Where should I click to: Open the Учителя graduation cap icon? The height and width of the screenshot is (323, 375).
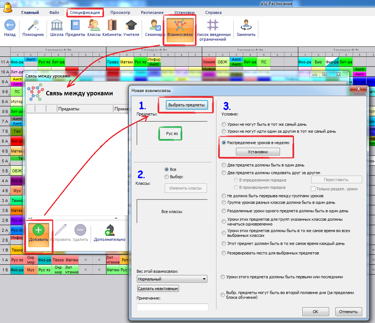coord(131,25)
